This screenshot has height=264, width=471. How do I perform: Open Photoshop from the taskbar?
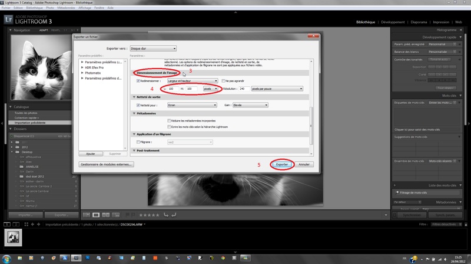coord(87,258)
